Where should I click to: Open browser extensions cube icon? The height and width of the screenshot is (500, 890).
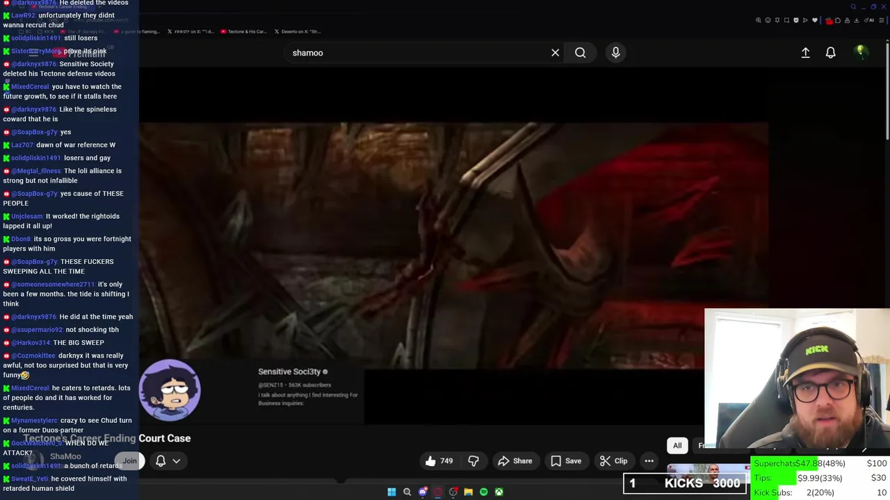838,20
